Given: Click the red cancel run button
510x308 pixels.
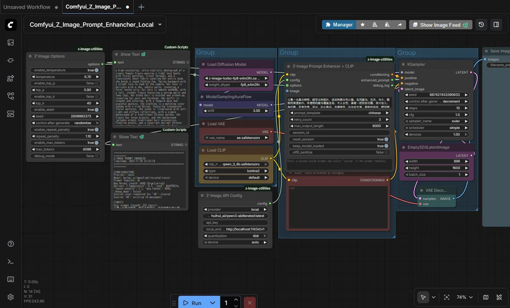Looking at the screenshot, I should tap(249, 303).
